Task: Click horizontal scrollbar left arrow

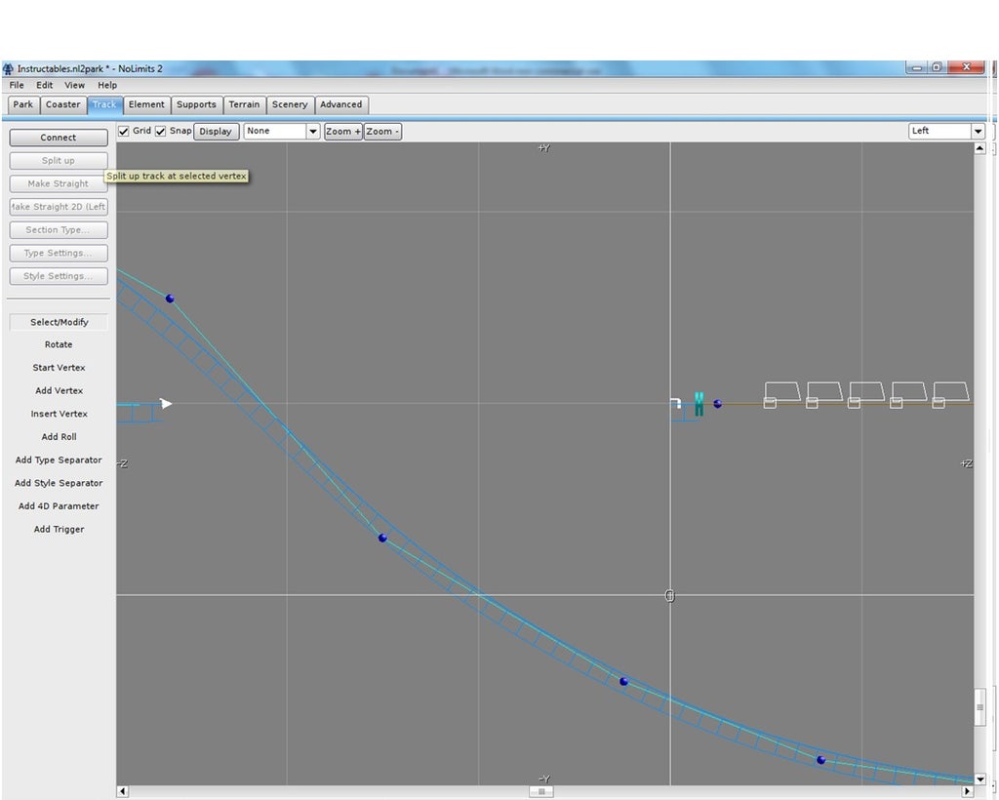Action: [122, 791]
